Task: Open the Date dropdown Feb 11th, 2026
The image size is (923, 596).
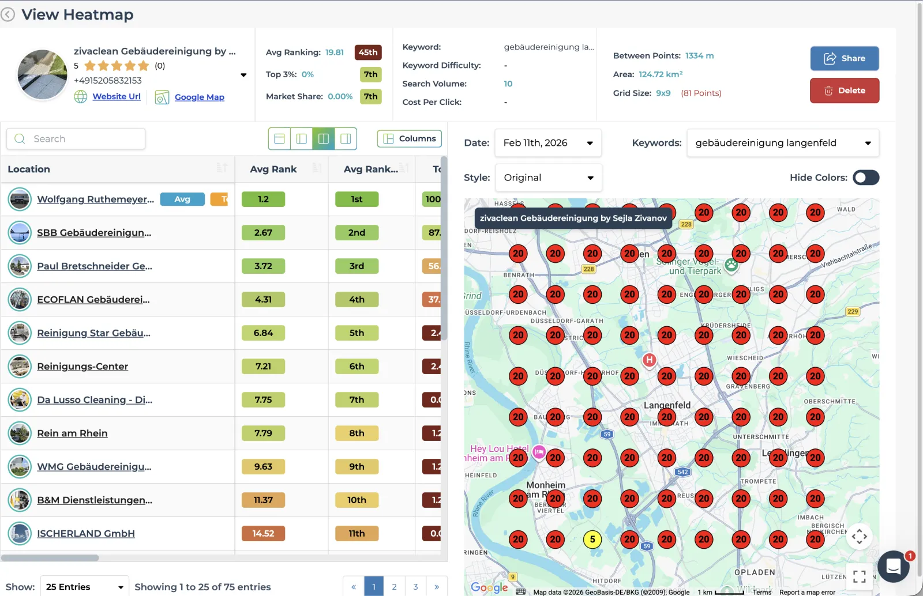Action: click(548, 143)
